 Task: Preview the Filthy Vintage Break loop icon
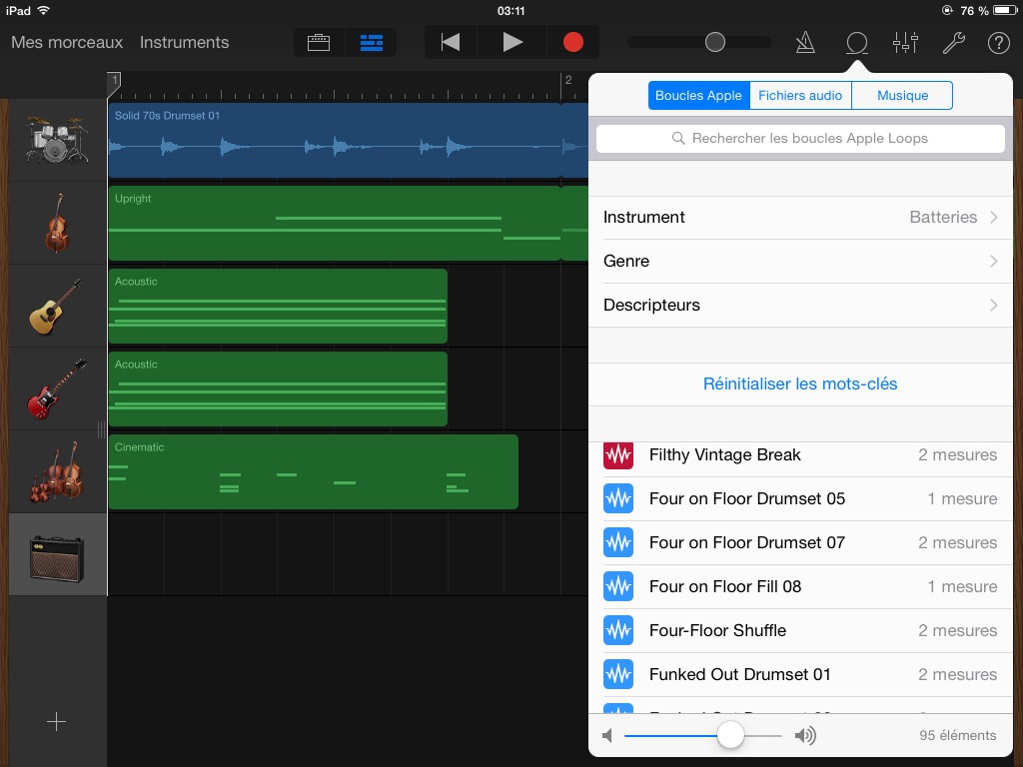pyautogui.click(x=617, y=454)
